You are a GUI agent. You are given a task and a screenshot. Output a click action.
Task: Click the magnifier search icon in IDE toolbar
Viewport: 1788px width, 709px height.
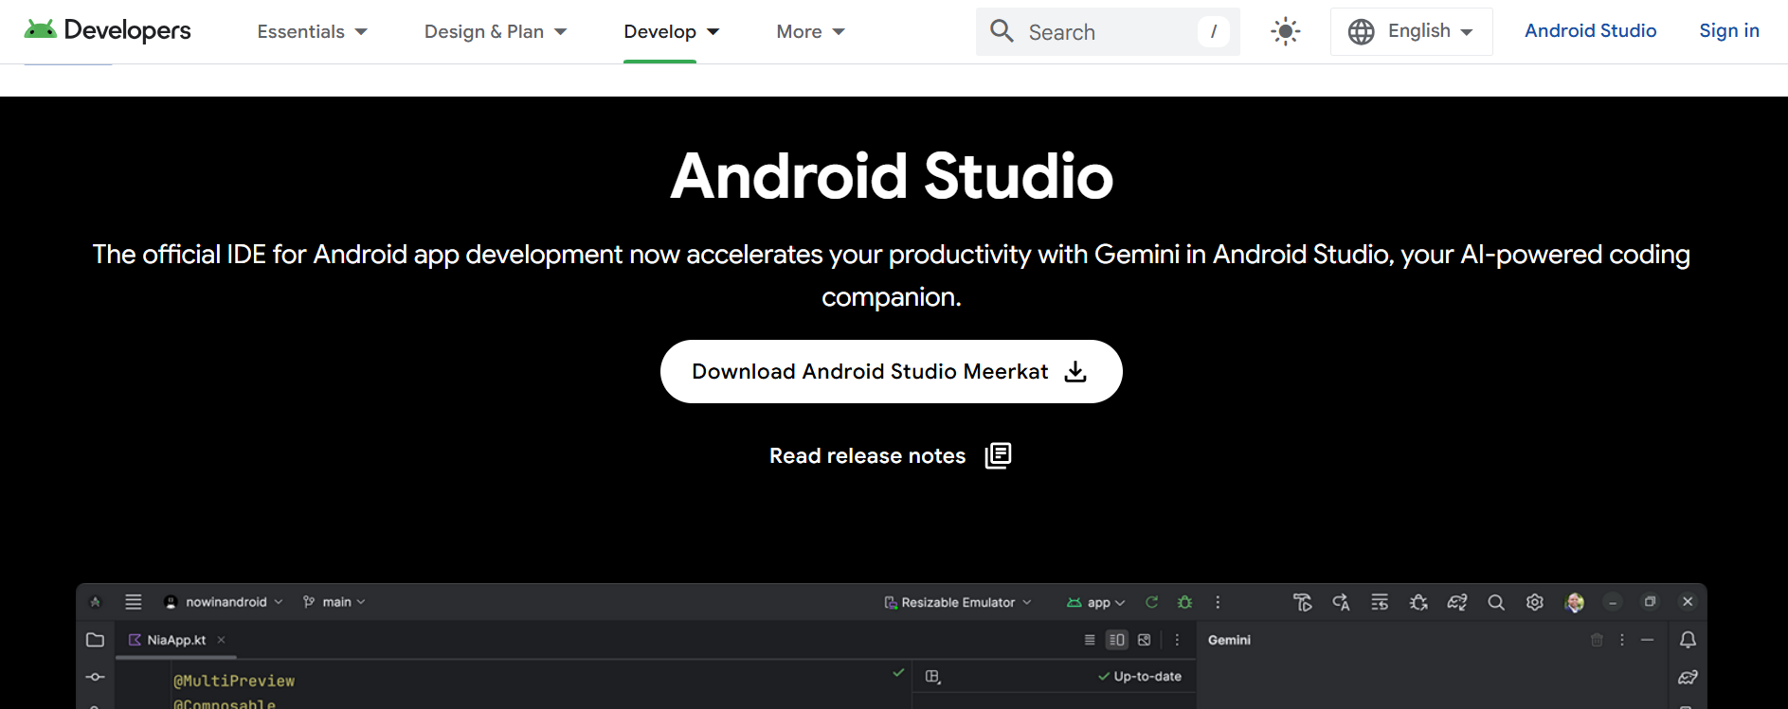click(x=1496, y=602)
